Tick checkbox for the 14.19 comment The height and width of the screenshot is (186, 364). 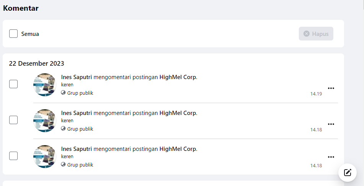[13, 84]
